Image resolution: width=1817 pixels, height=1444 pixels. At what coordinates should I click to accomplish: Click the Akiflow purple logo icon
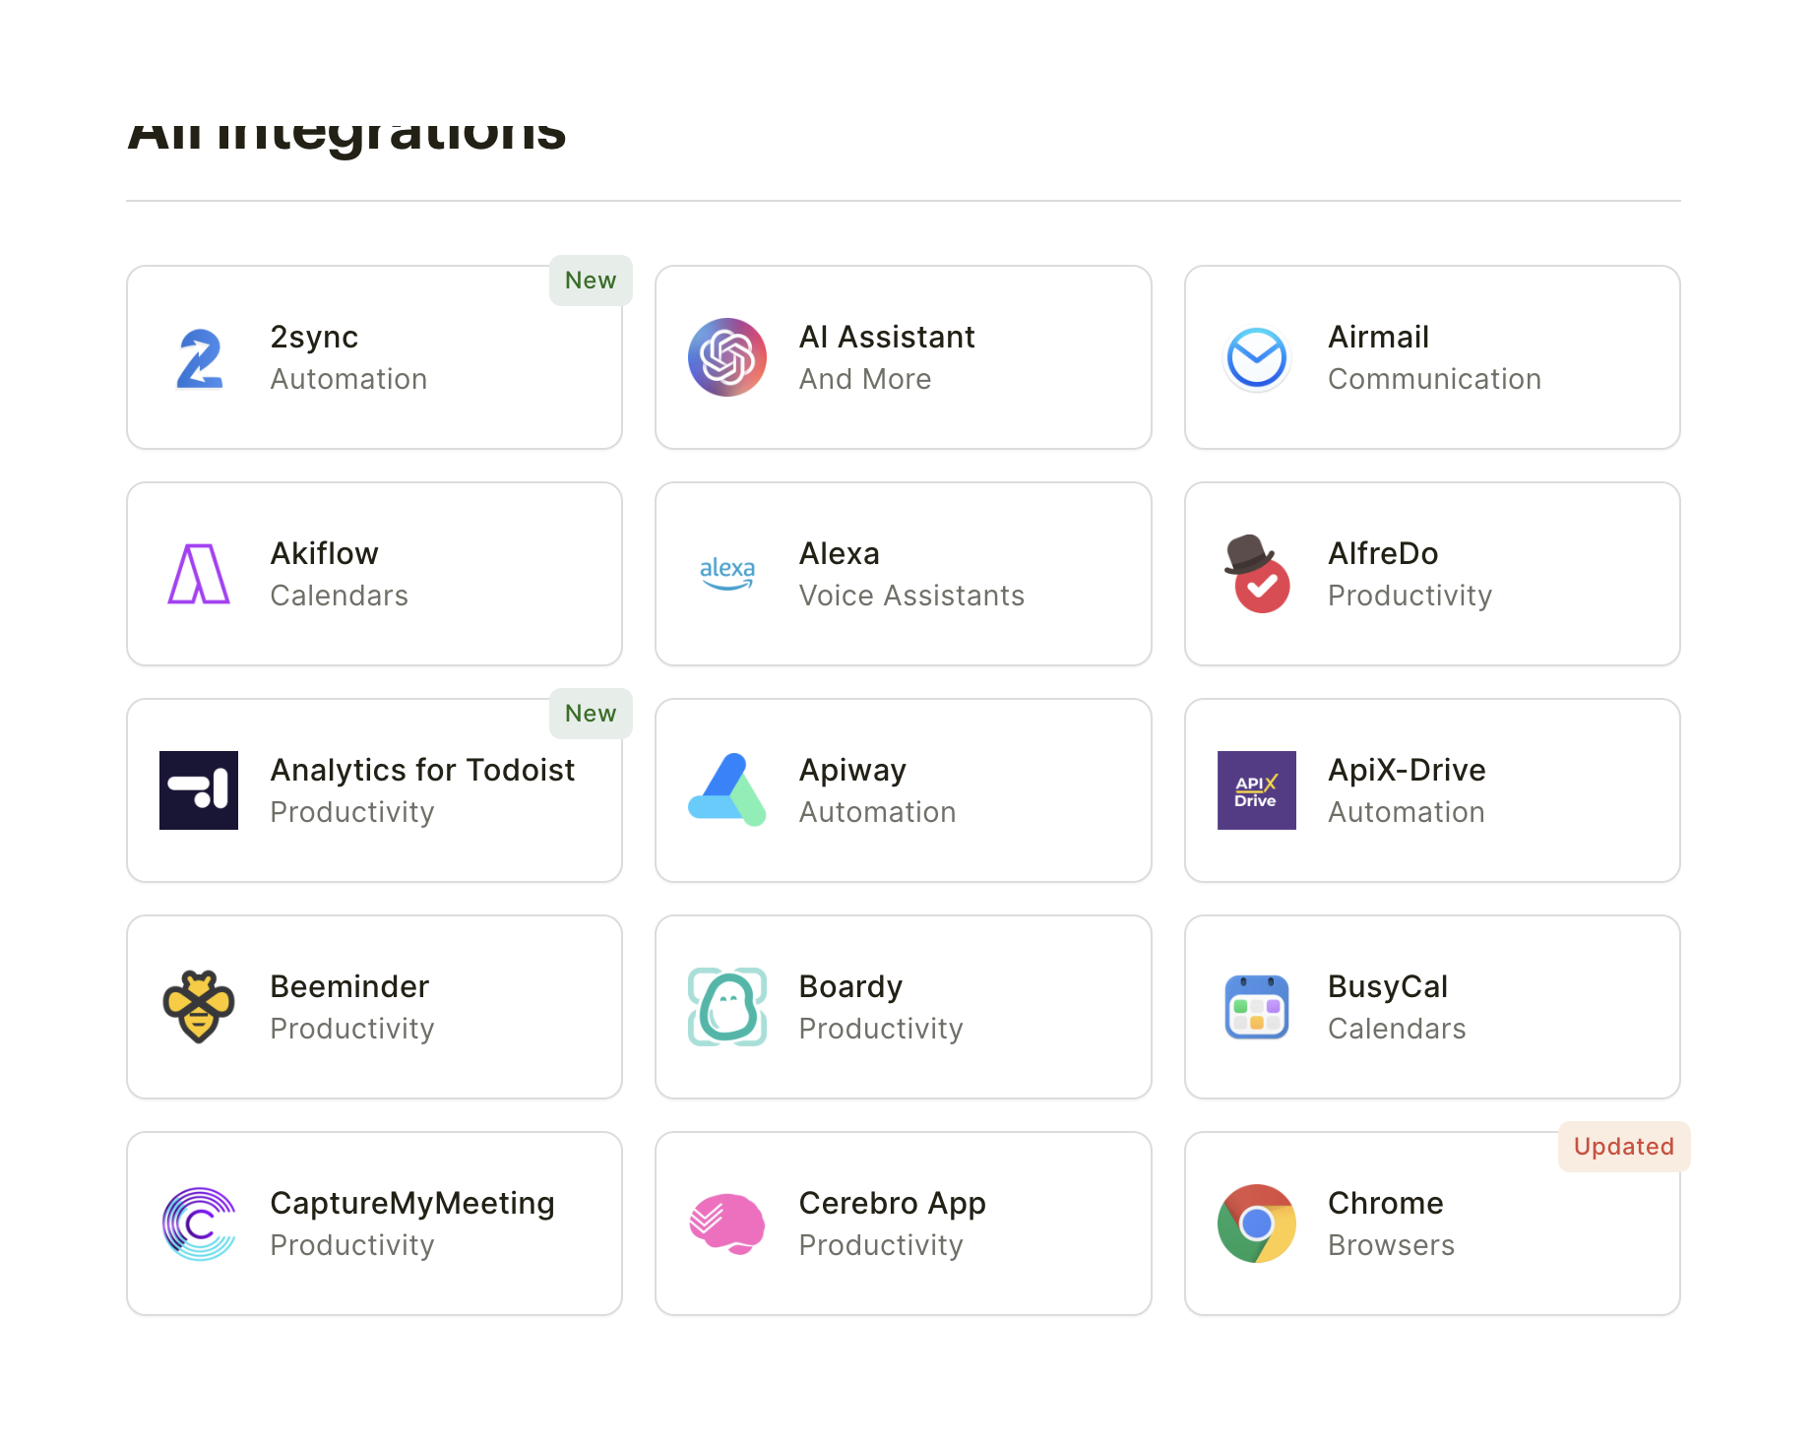(x=199, y=575)
